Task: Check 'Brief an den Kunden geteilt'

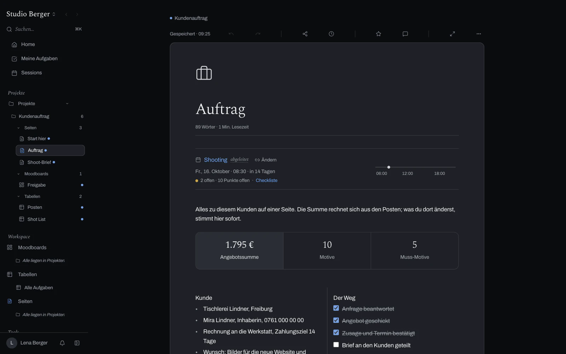Action: click(336, 345)
